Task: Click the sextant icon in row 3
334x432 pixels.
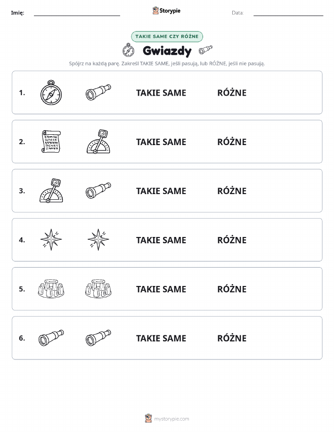Action: point(51,191)
